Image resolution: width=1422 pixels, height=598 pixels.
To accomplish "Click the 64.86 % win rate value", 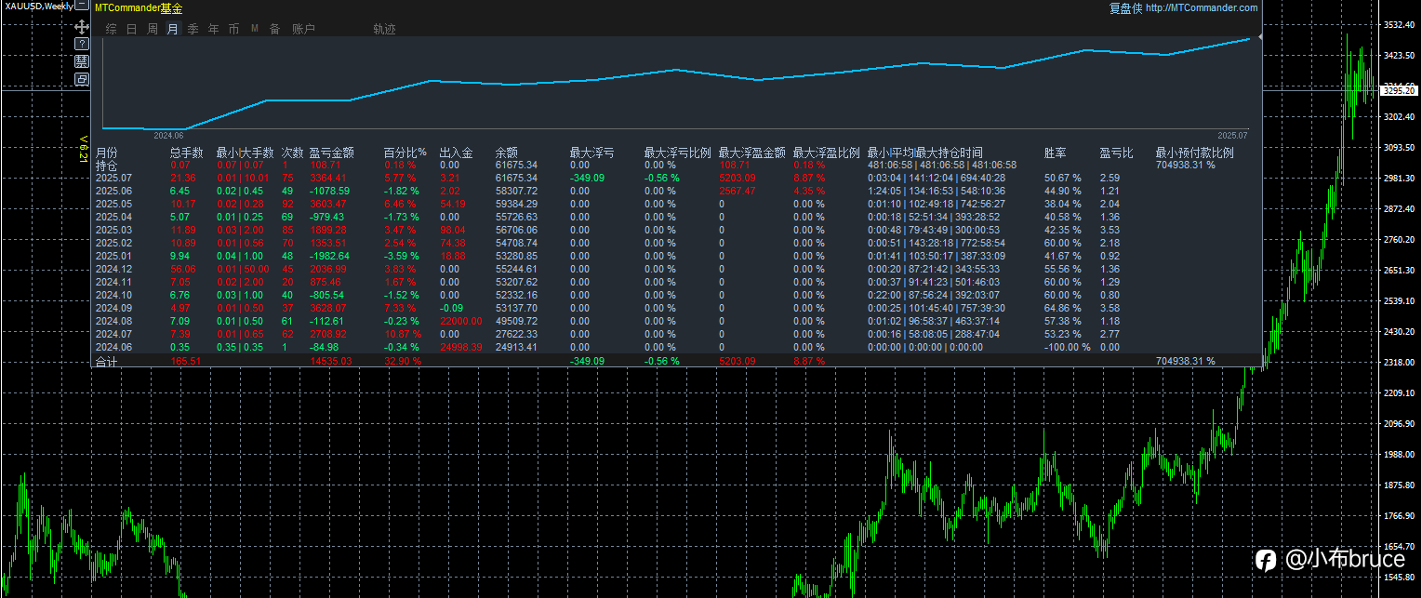I will pyautogui.click(x=1063, y=308).
